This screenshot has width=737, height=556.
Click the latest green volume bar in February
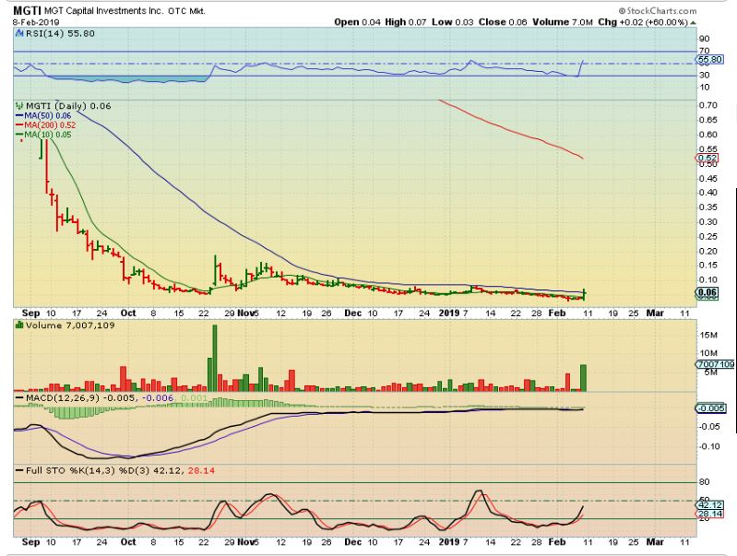583,378
